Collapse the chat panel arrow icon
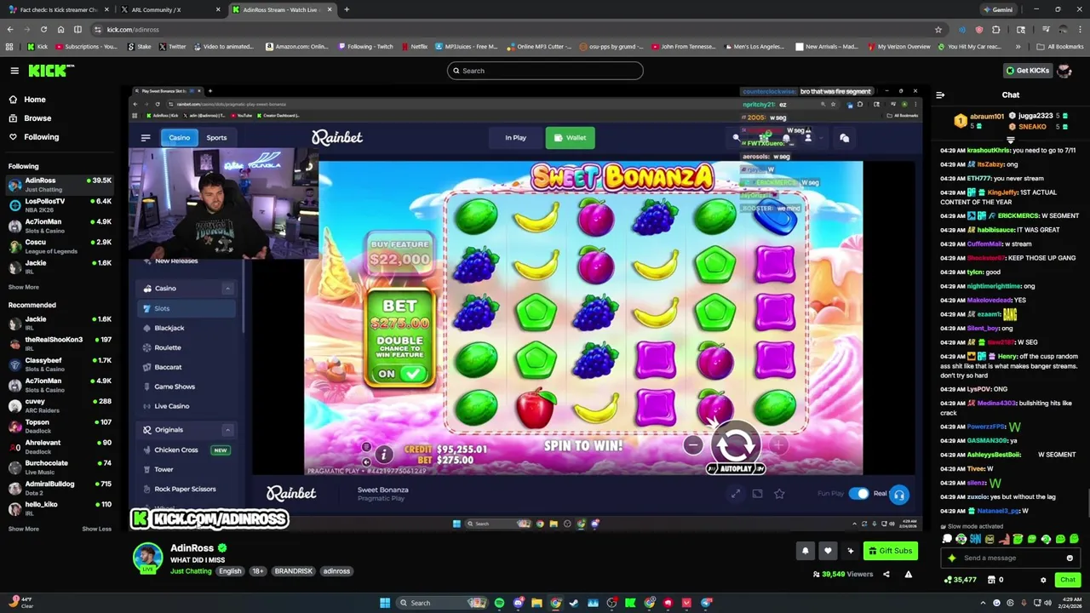1090x613 pixels. click(940, 95)
